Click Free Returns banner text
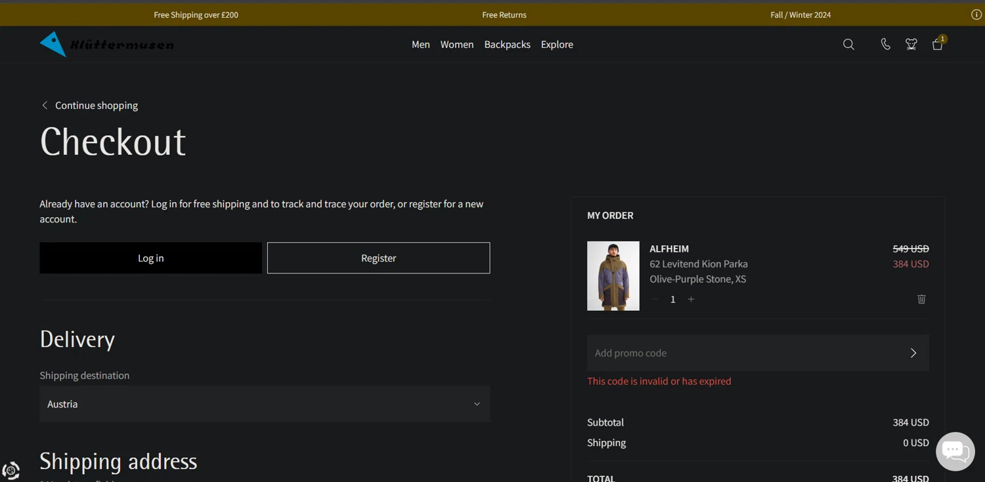The image size is (985, 482). coord(504,14)
